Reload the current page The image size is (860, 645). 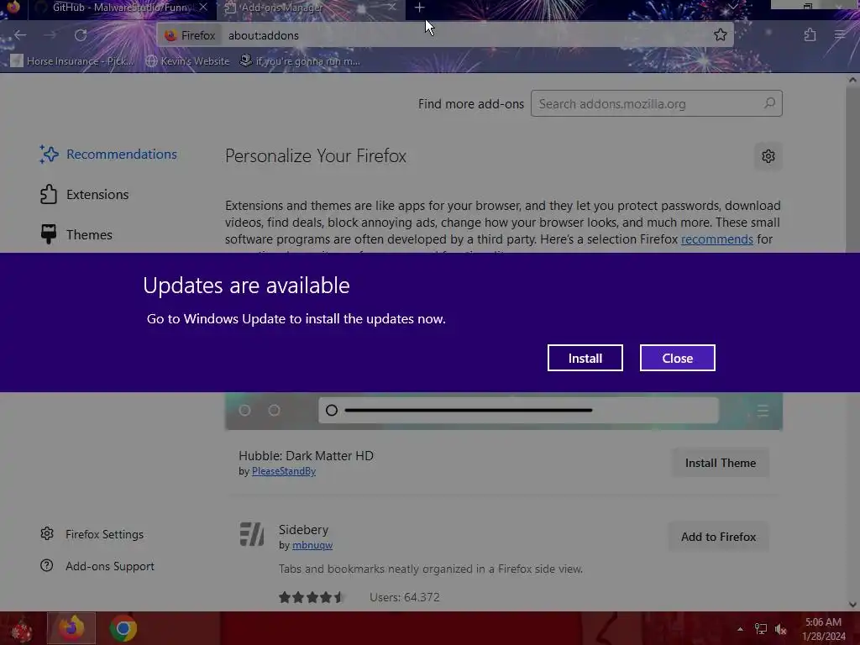click(x=81, y=35)
